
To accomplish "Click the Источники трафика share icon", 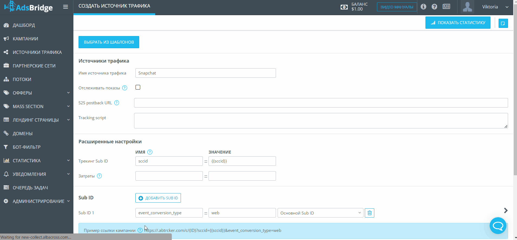I will coord(6,52).
